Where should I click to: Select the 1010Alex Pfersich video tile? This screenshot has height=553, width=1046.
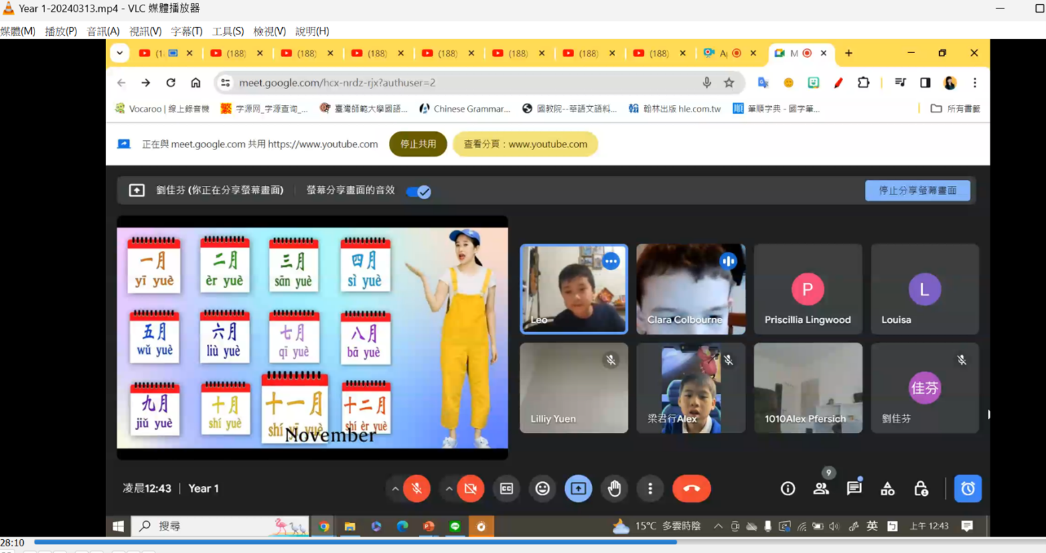[x=808, y=388]
